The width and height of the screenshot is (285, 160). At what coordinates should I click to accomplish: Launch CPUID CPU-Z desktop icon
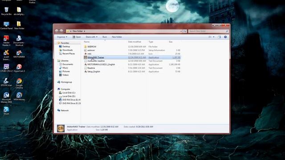[x=6, y=68]
